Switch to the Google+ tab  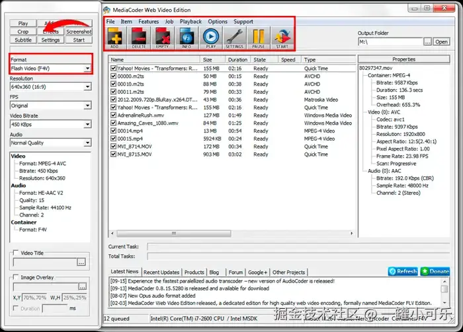[257, 272]
